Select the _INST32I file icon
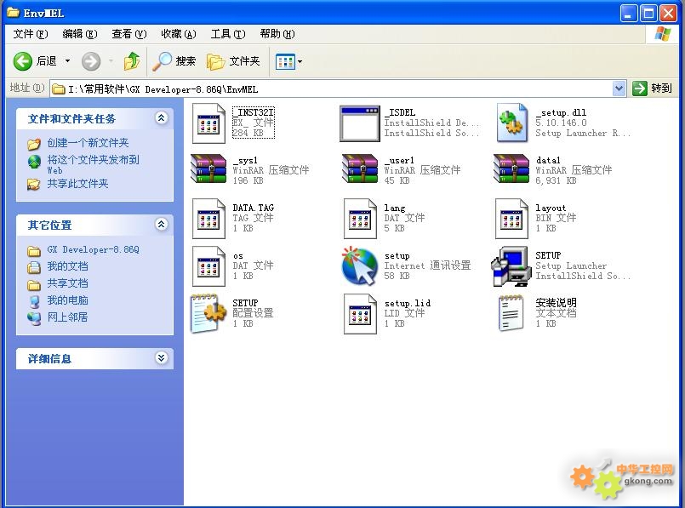This screenshot has width=685, height=508. [x=208, y=123]
